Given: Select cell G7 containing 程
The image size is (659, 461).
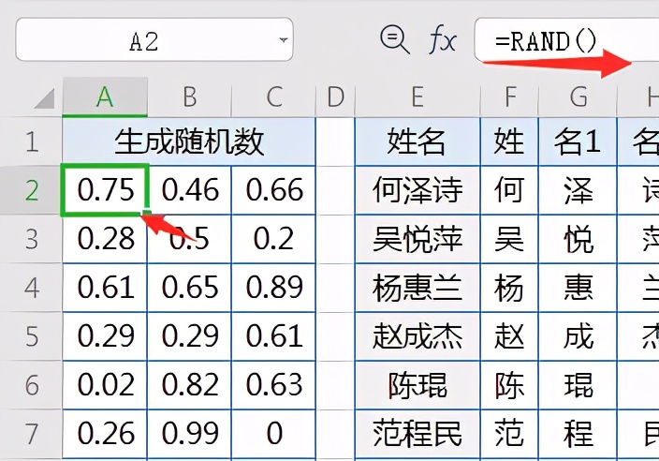Looking at the screenshot, I should tap(578, 434).
